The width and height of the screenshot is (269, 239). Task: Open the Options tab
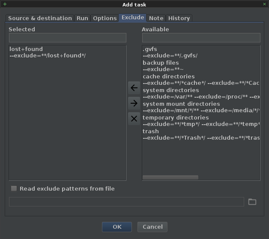click(105, 18)
